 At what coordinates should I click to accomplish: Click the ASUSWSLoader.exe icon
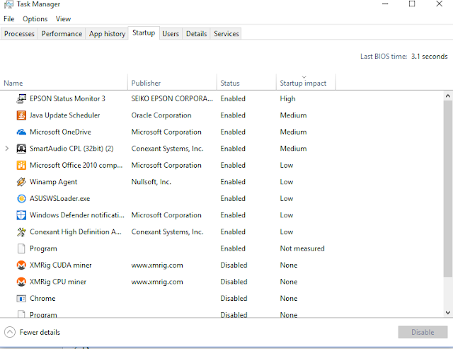(x=21, y=198)
